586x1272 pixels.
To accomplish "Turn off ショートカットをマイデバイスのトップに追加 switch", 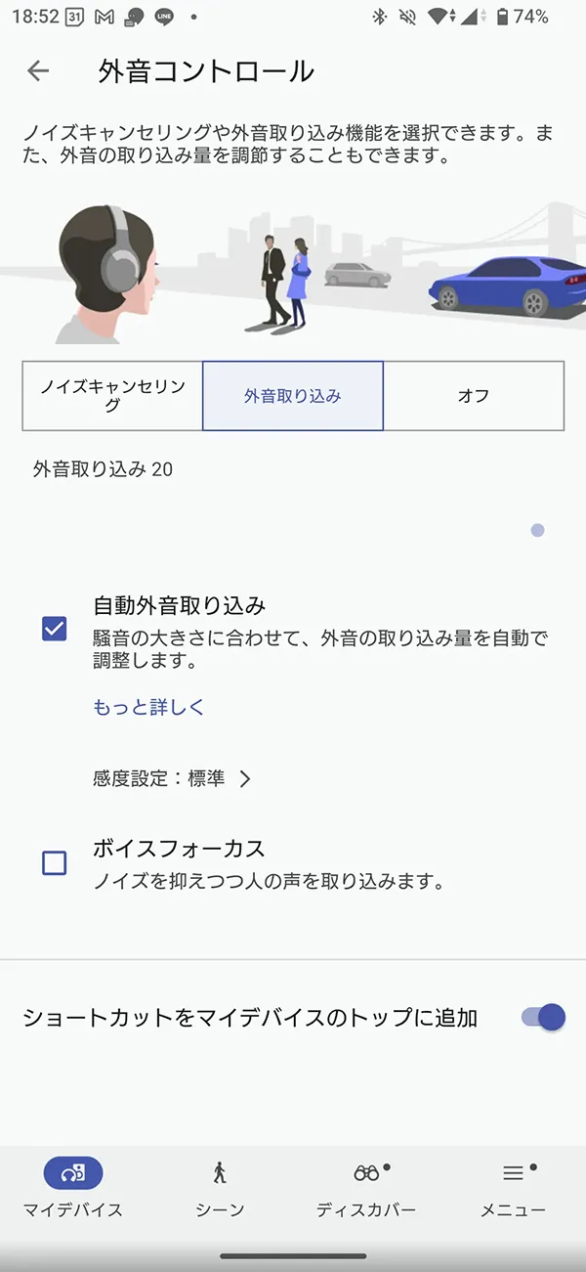I will pyautogui.click(x=544, y=1017).
